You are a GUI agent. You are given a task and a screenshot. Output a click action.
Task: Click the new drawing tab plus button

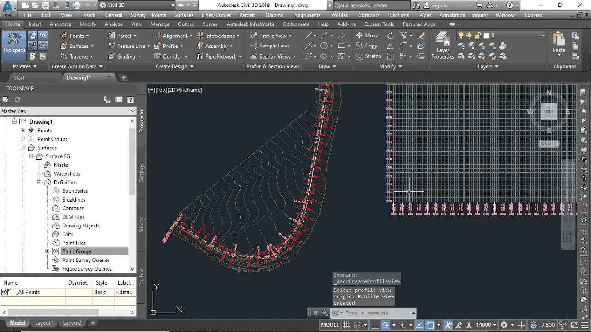click(x=124, y=77)
